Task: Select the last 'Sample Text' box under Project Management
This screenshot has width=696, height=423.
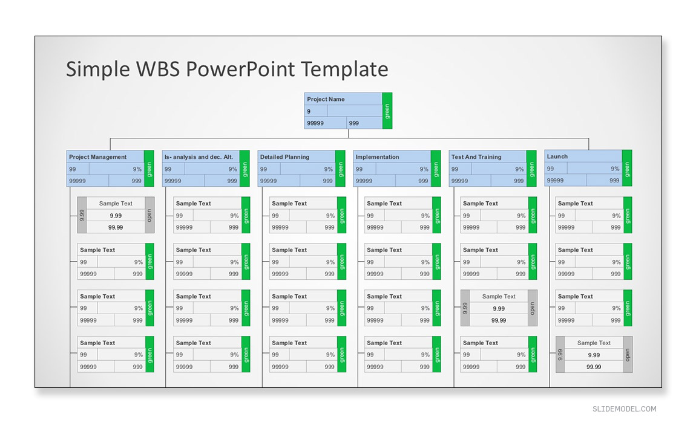Action: pyautogui.click(x=116, y=354)
